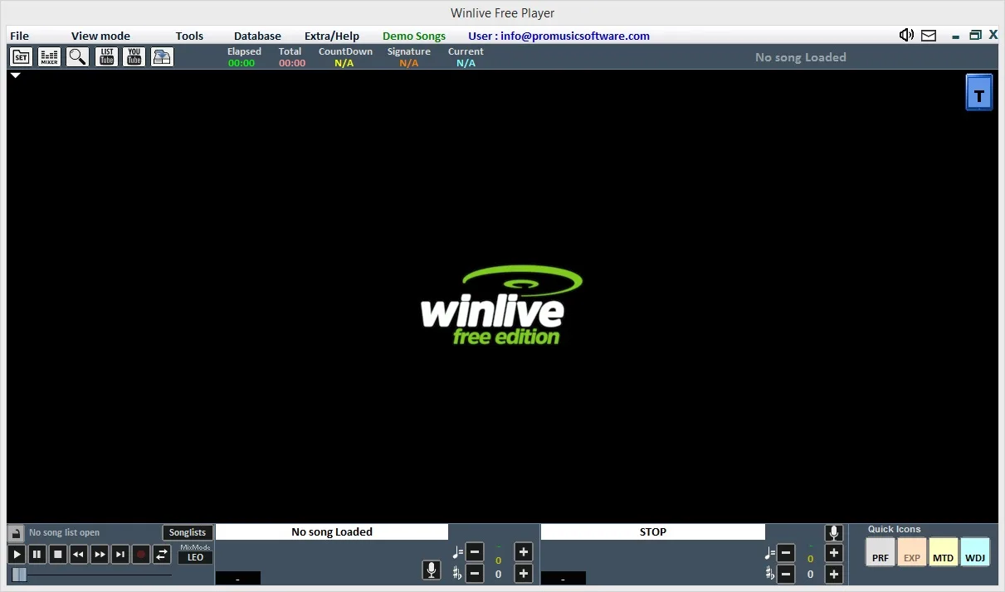Open the Demo Songs menu
The height and width of the screenshot is (592, 1005).
tap(414, 36)
